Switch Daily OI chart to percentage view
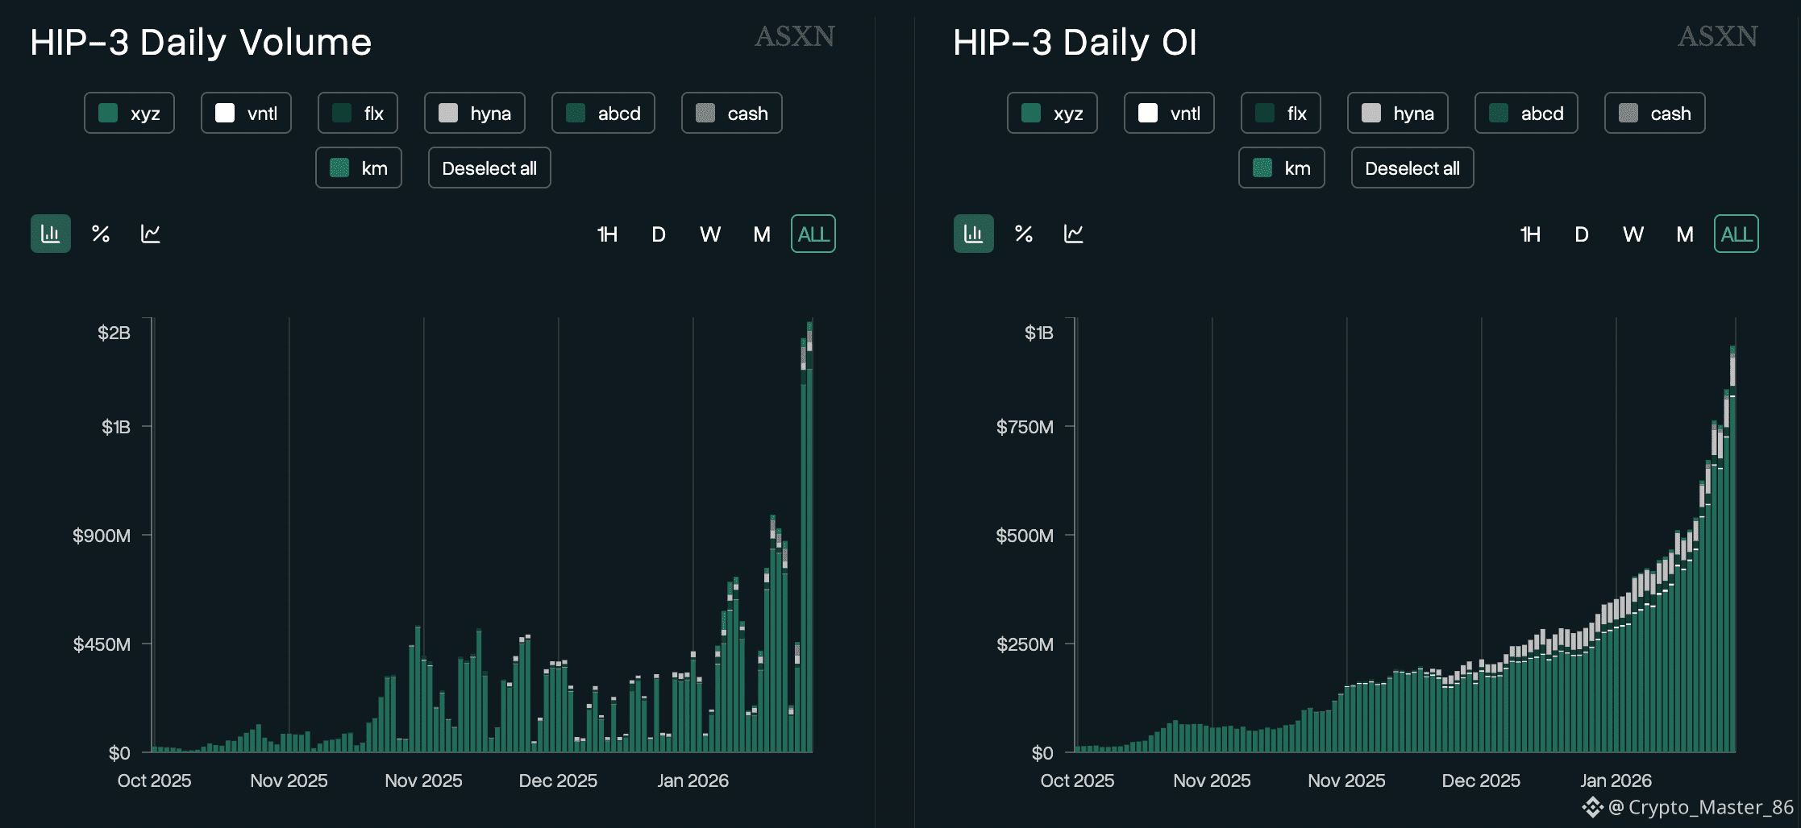Image resolution: width=1801 pixels, height=828 pixels. coord(1024,234)
